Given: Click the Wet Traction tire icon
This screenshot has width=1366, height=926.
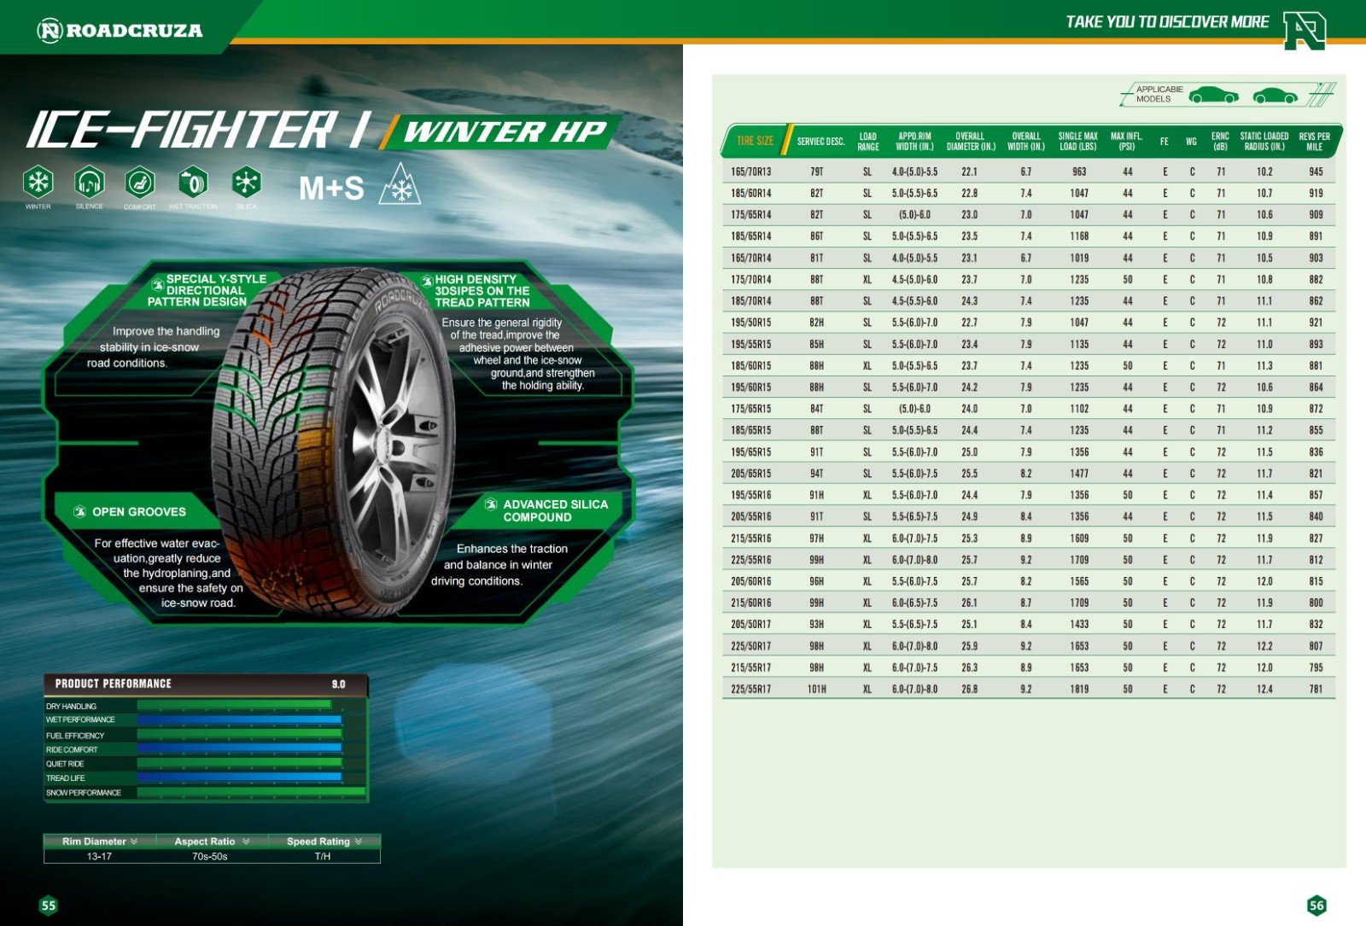Looking at the screenshot, I should tap(193, 182).
